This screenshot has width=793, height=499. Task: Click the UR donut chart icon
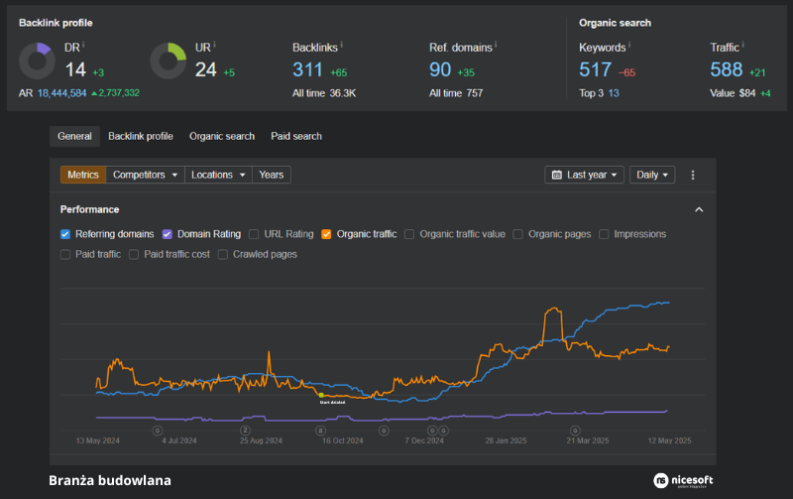pos(169,62)
